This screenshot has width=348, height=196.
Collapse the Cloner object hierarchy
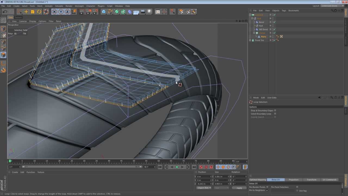(x=254, y=33)
